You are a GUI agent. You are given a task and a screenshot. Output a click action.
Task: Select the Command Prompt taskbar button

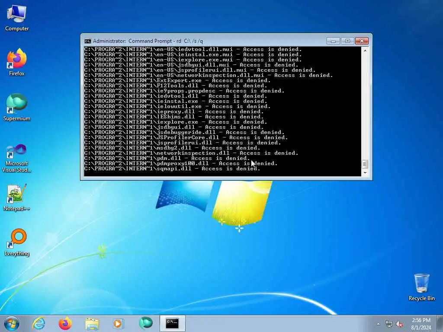[172, 323]
